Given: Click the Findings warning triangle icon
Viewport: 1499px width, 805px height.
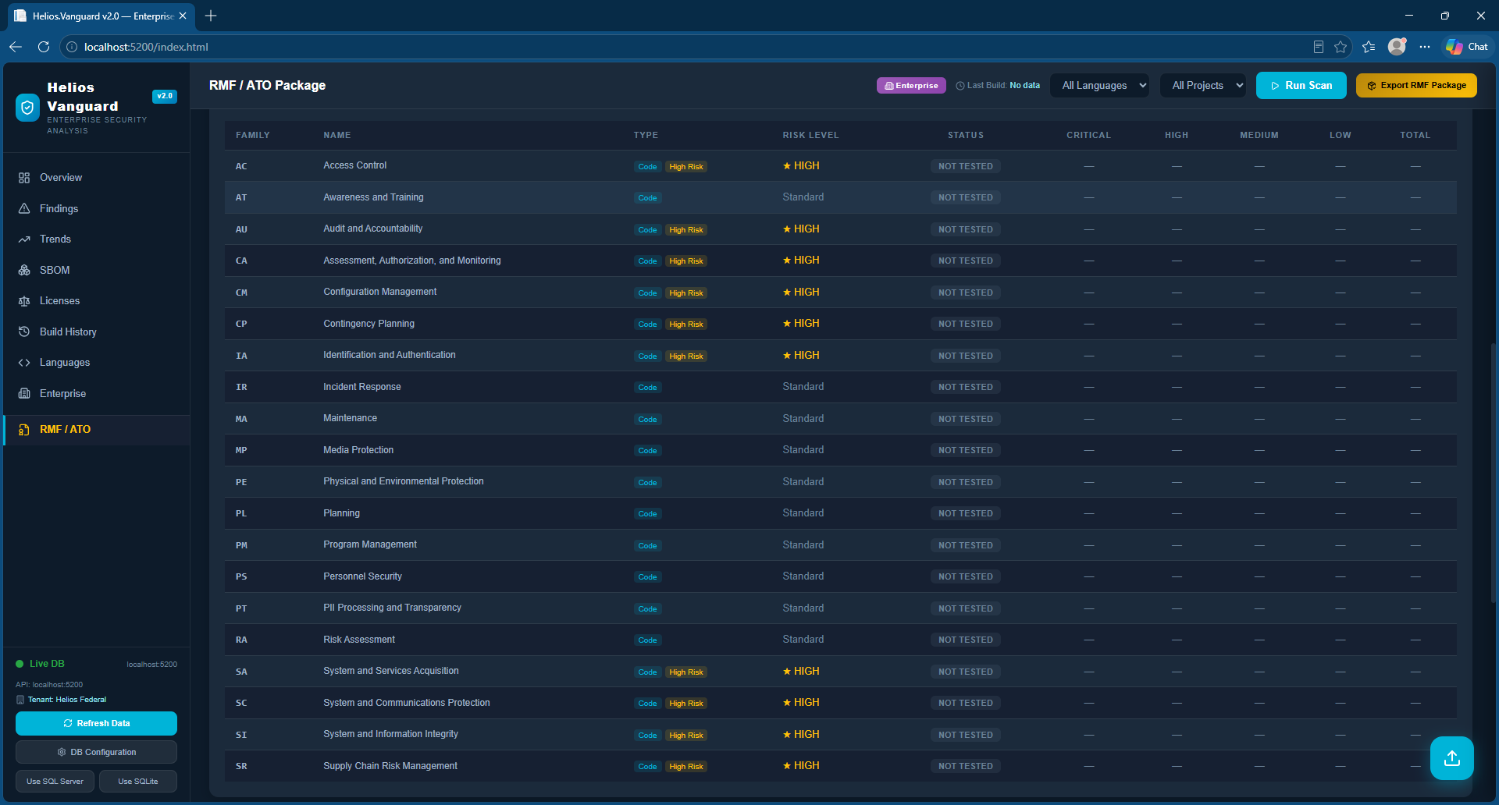Looking at the screenshot, I should pyautogui.click(x=24, y=208).
